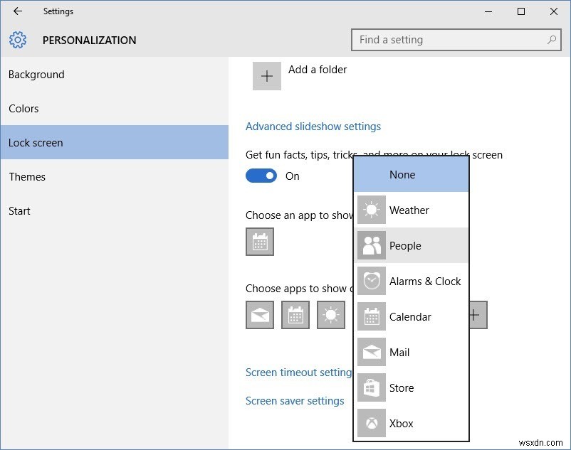Open detailed status app calendar picker
571x450 pixels.
(x=260, y=242)
